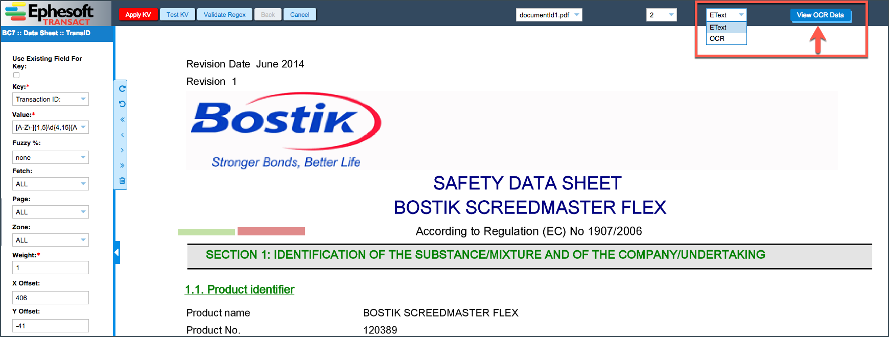The width and height of the screenshot is (889, 337).
Task: Open the page number dropdown showing 2
Action: tap(662, 15)
